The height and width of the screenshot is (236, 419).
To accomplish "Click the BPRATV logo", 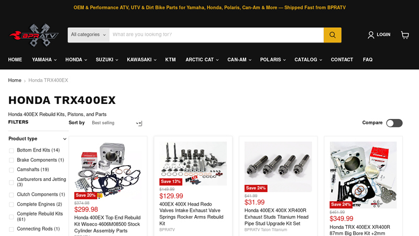I will (34, 35).
